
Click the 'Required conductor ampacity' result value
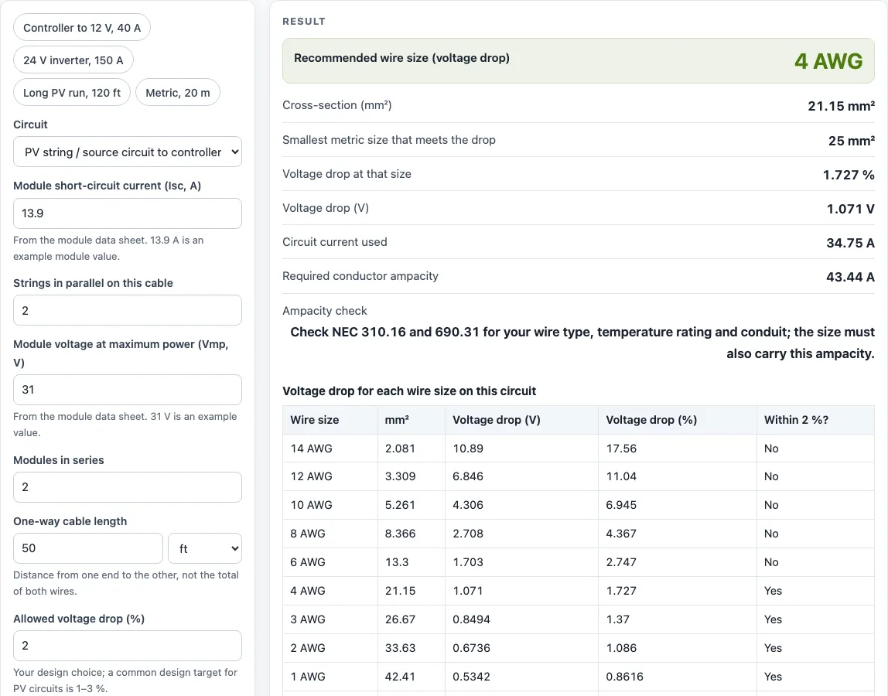pyautogui.click(x=850, y=277)
